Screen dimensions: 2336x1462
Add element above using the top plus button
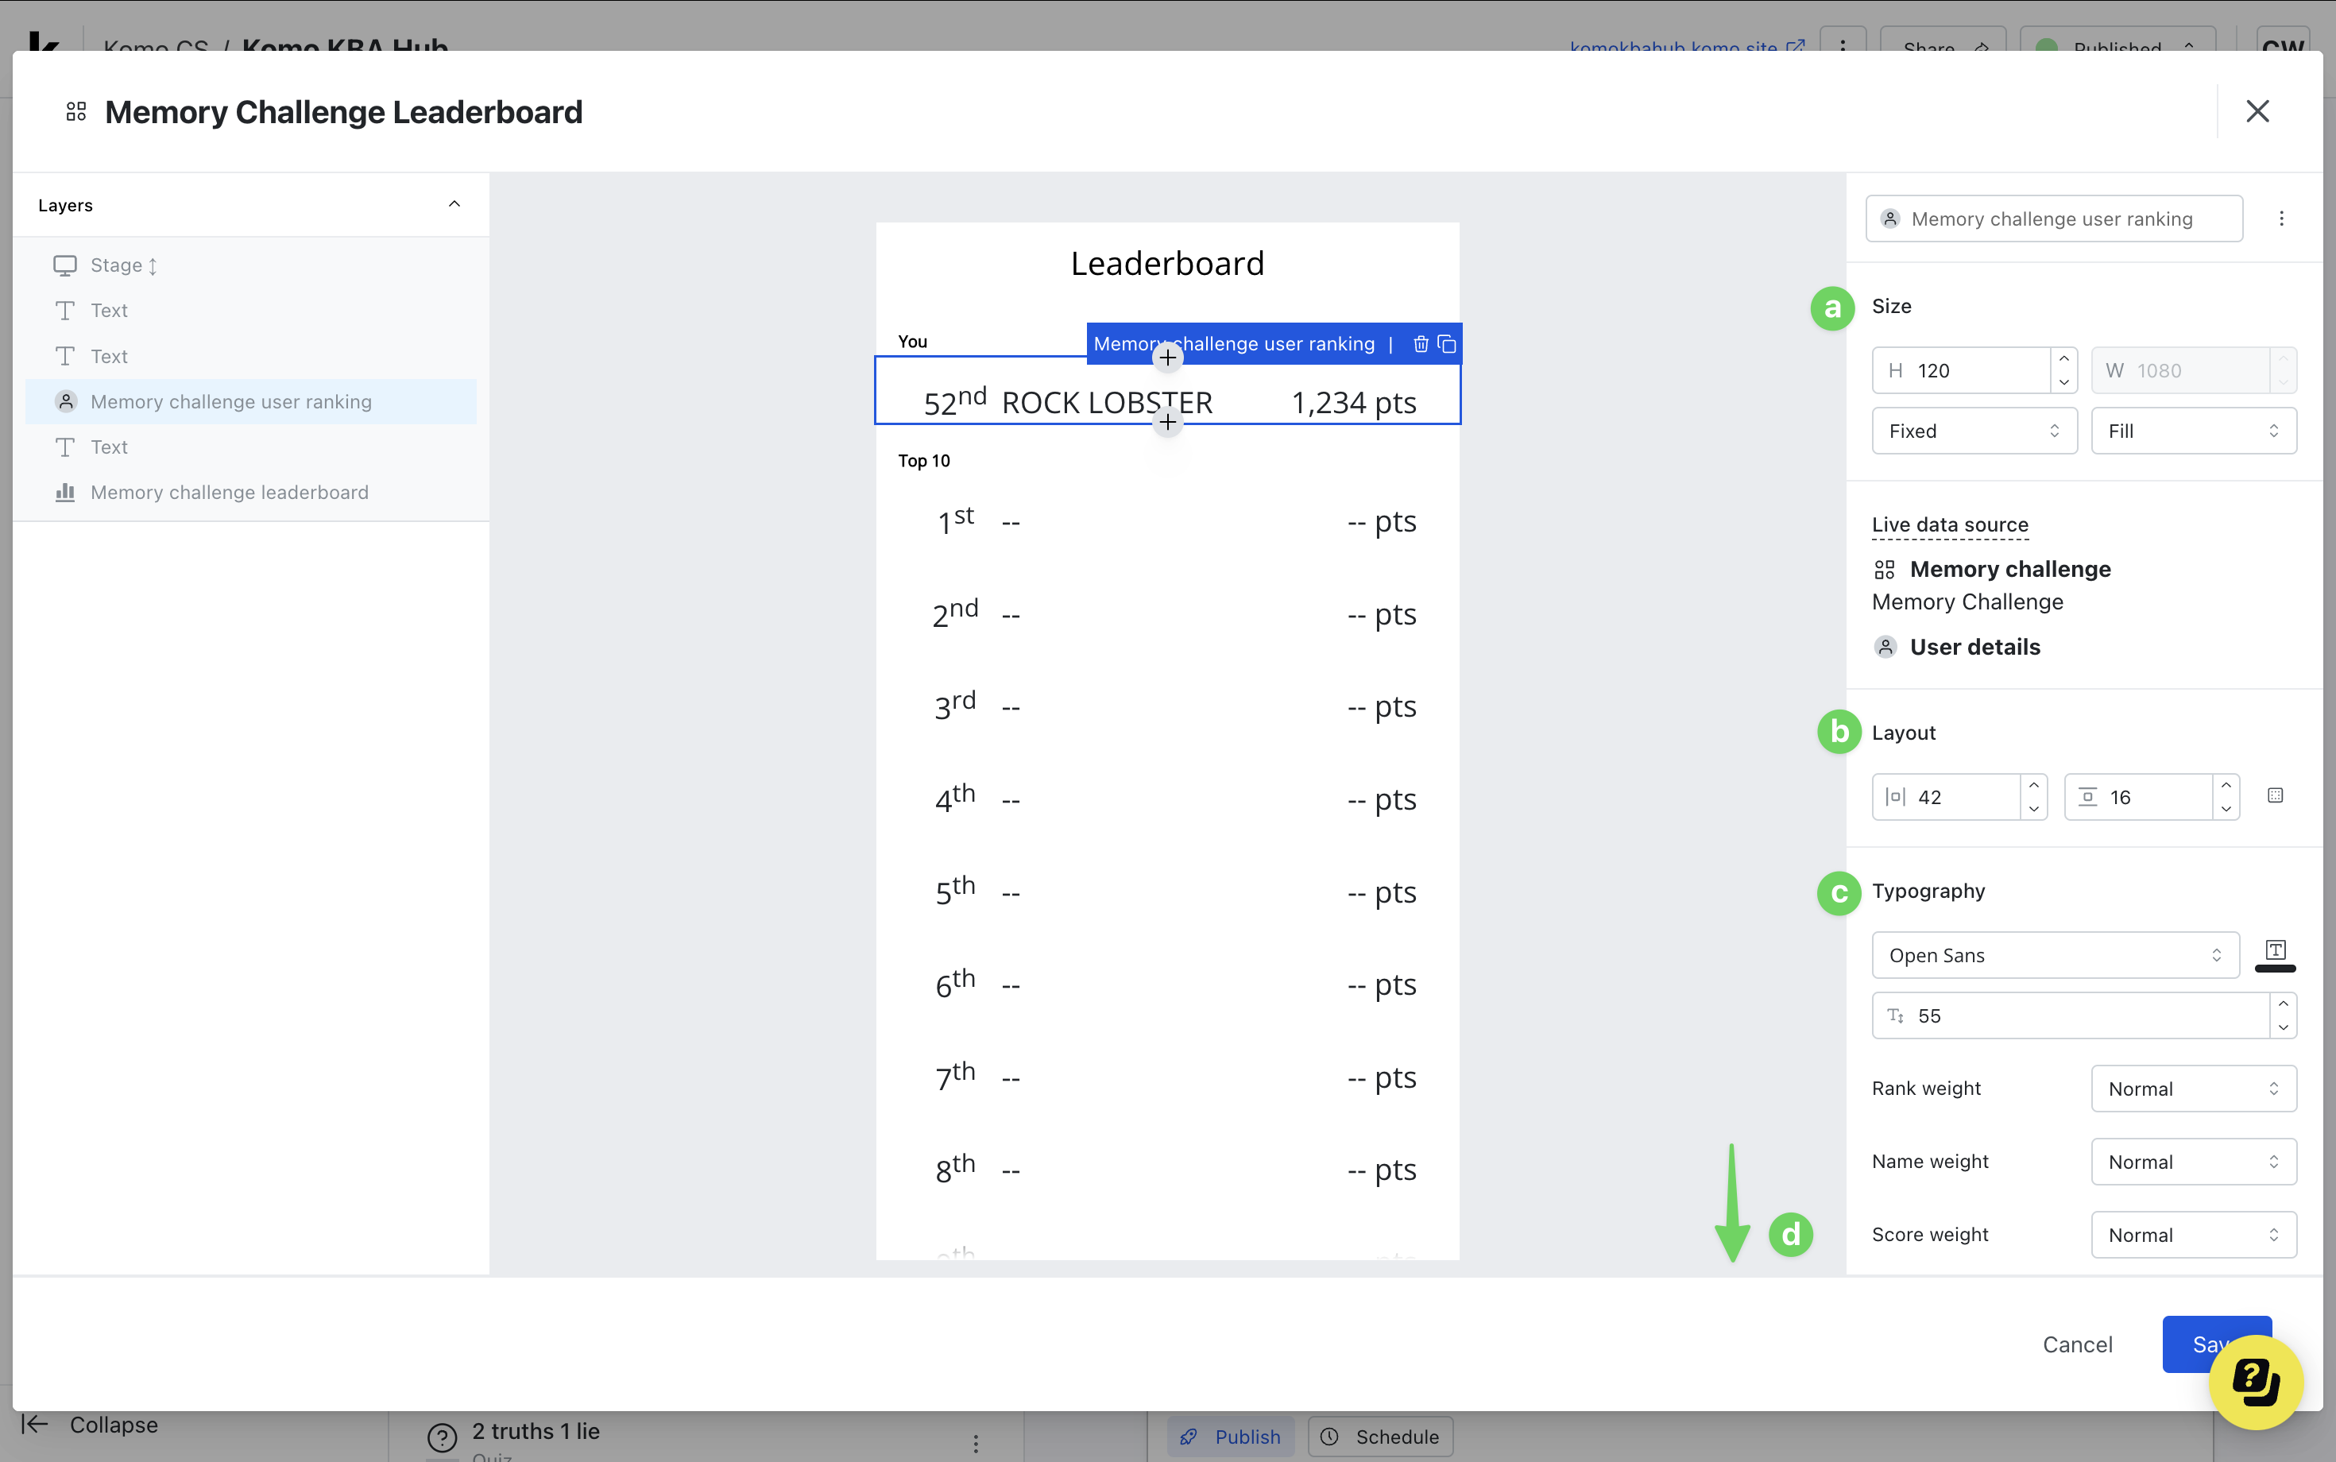coord(1168,358)
